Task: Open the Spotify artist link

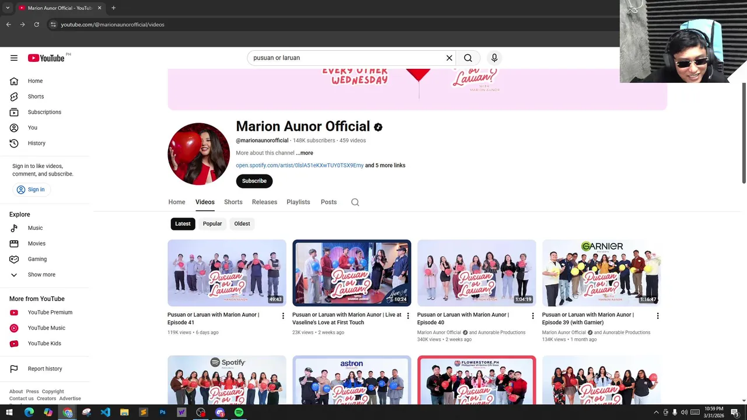Action: pyautogui.click(x=299, y=165)
